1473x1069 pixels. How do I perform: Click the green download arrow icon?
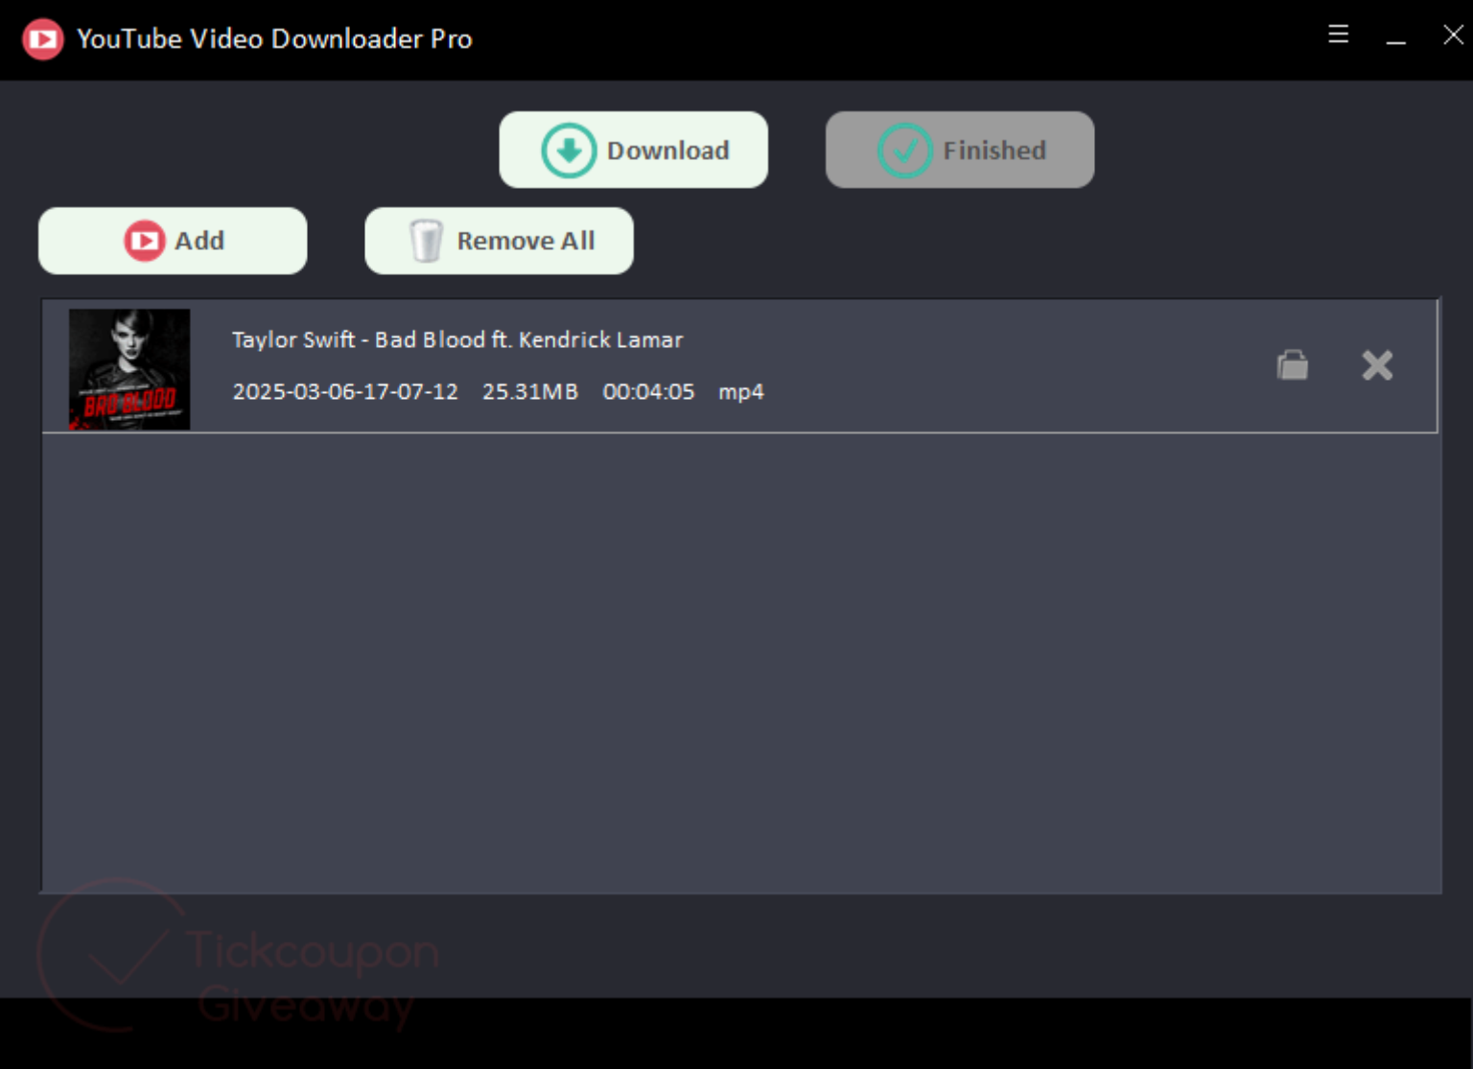click(567, 150)
